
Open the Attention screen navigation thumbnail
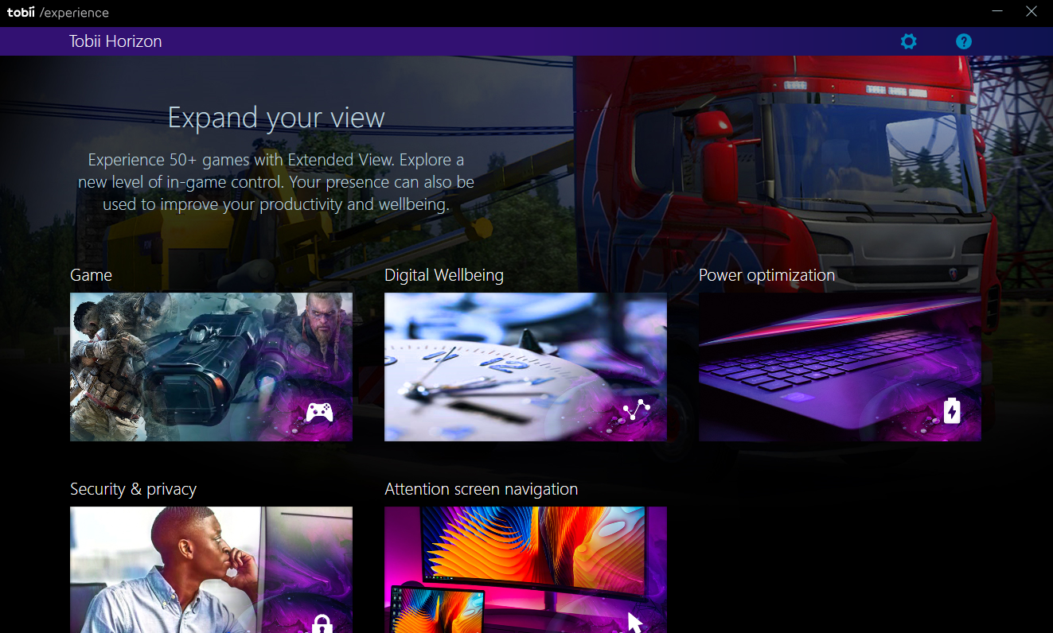click(525, 569)
